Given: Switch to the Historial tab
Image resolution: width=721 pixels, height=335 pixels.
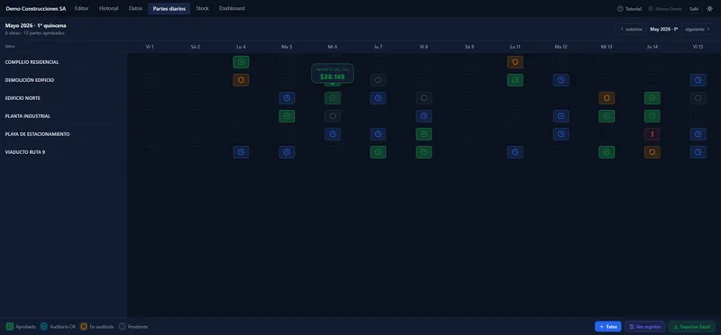Looking at the screenshot, I should (x=108, y=8).
